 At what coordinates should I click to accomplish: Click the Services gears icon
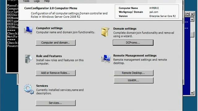(29, 89)
